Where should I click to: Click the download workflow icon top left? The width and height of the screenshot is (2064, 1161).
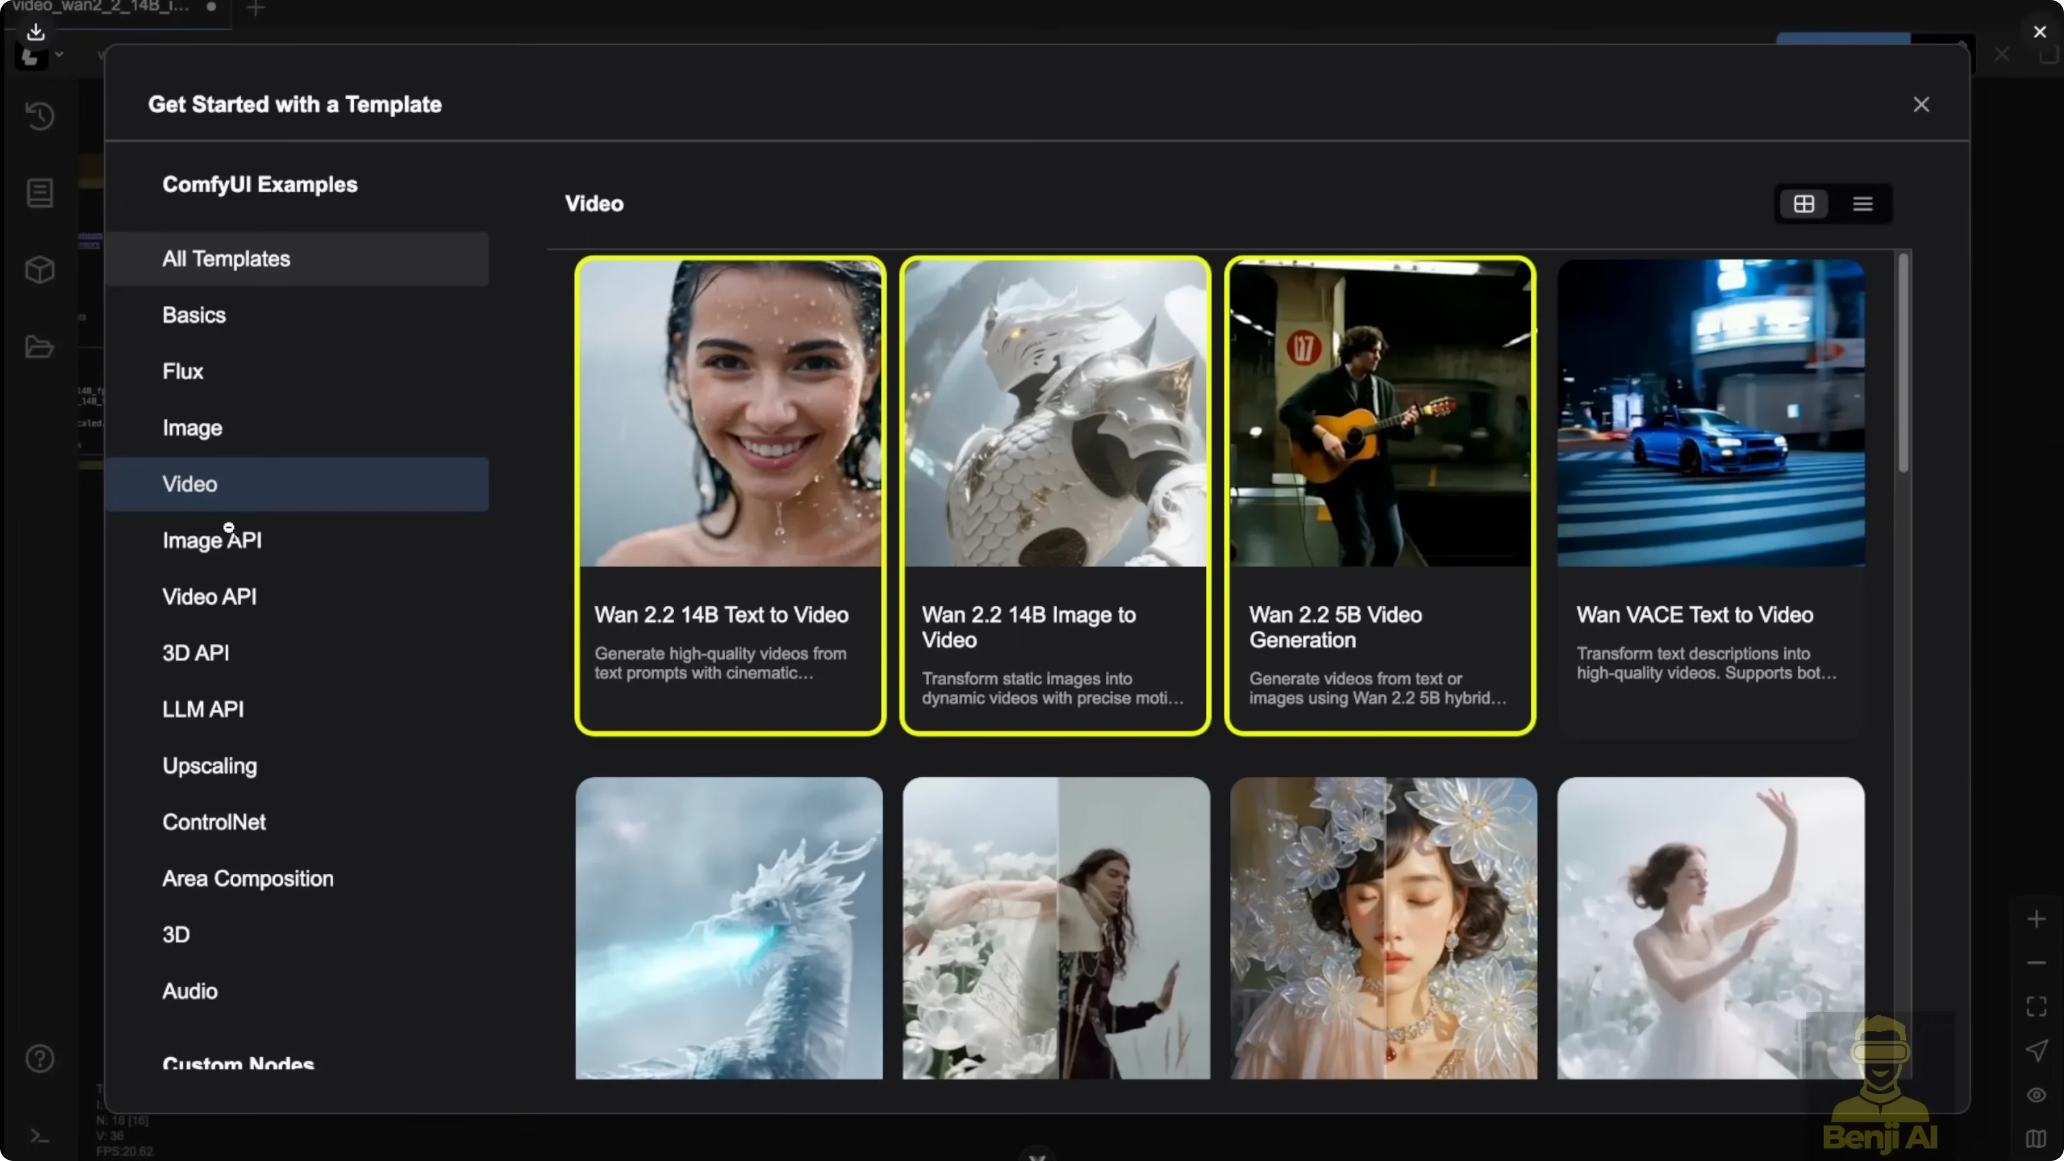pos(35,32)
